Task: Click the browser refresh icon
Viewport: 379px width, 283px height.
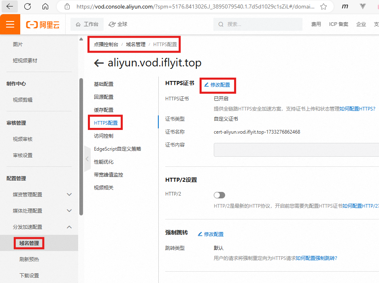Action: [28, 6]
